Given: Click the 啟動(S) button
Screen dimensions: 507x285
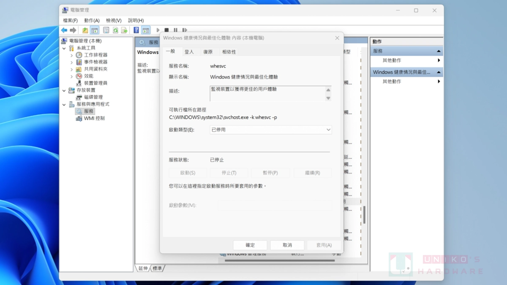Looking at the screenshot, I should (x=188, y=173).
